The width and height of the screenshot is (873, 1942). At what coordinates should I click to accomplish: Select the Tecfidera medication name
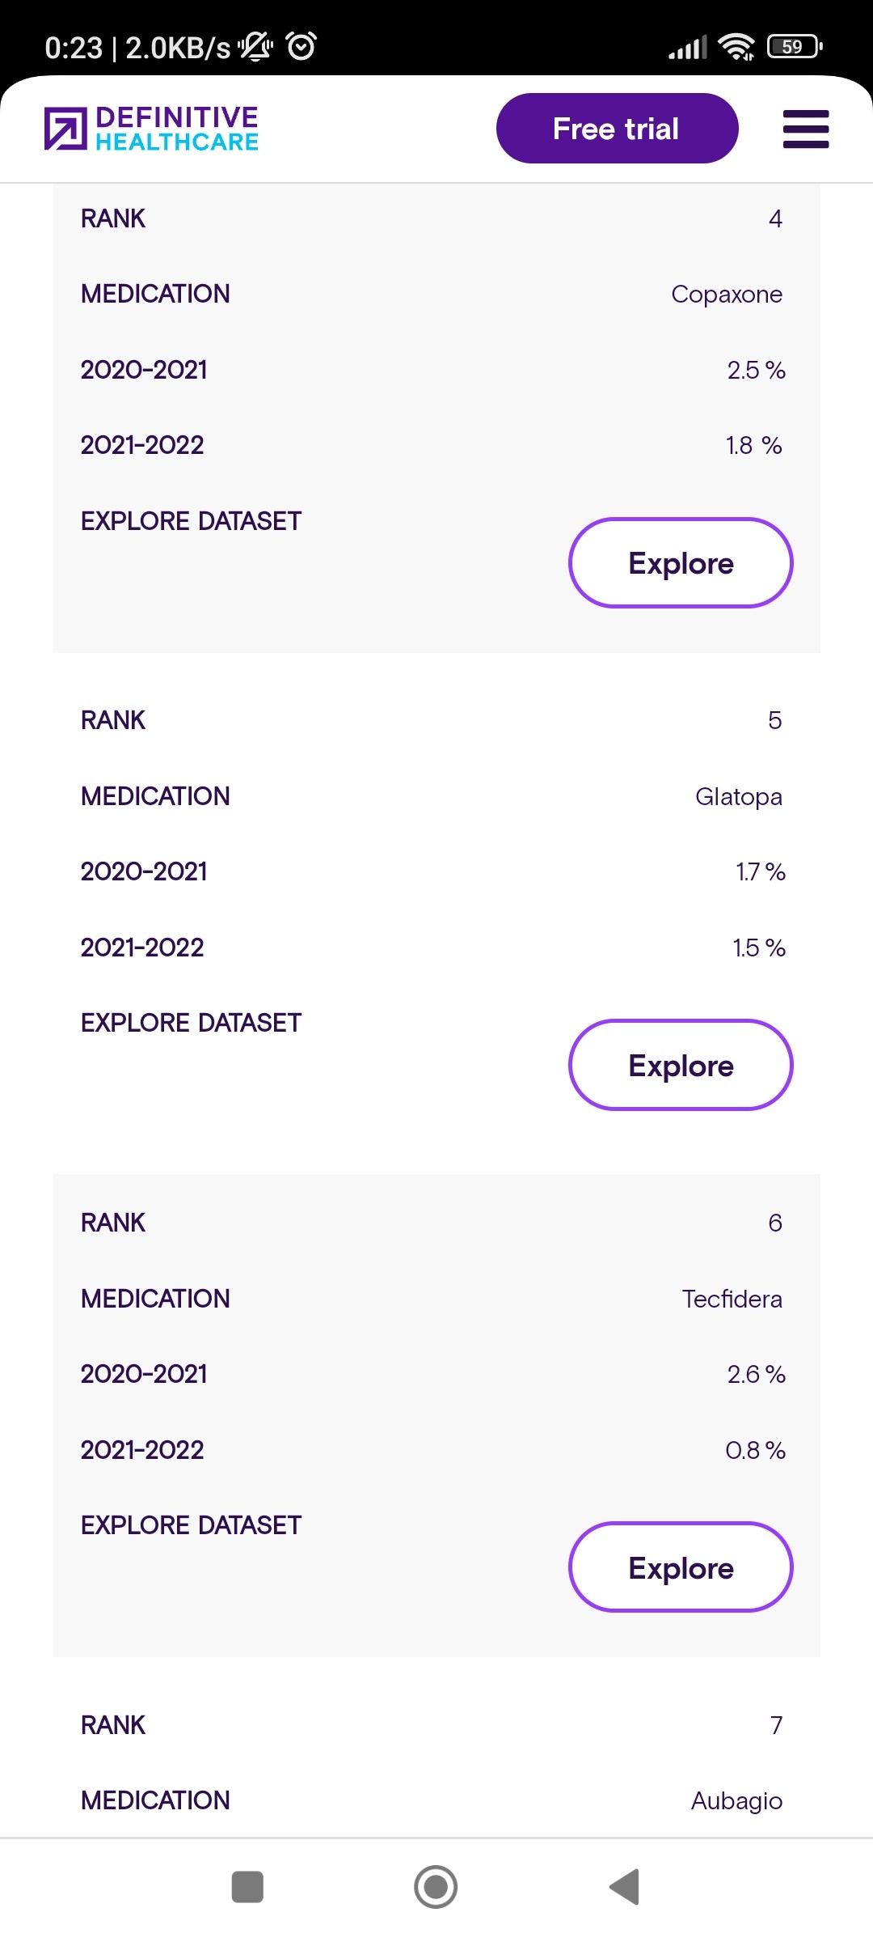click(x=732, y=1300)
